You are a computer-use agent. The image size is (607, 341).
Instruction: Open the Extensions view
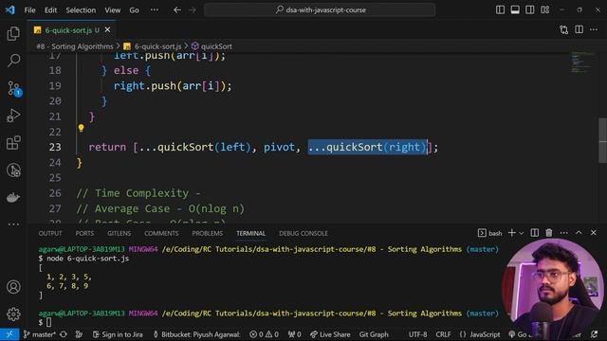13,143
